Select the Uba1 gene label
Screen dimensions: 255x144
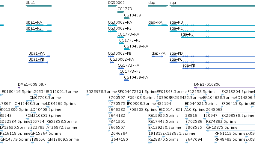pos(30,3)
